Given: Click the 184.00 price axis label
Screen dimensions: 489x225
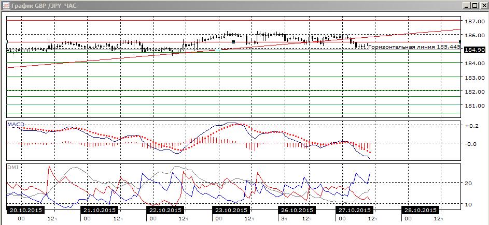Looking at the screenshot, I should [x=474, y=63].
